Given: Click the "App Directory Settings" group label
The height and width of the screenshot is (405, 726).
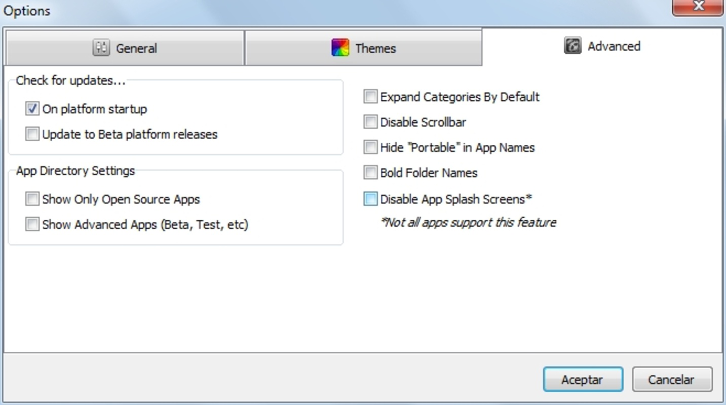Looking at the screenshot, I should coord(75,171).
